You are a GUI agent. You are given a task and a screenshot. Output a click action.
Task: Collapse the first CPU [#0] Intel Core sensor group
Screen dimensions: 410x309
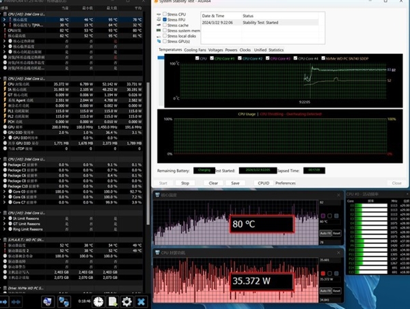coord(3,15)
